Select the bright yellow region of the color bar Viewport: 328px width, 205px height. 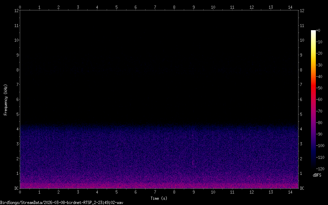pyautogui.click(x=313, y=52)
